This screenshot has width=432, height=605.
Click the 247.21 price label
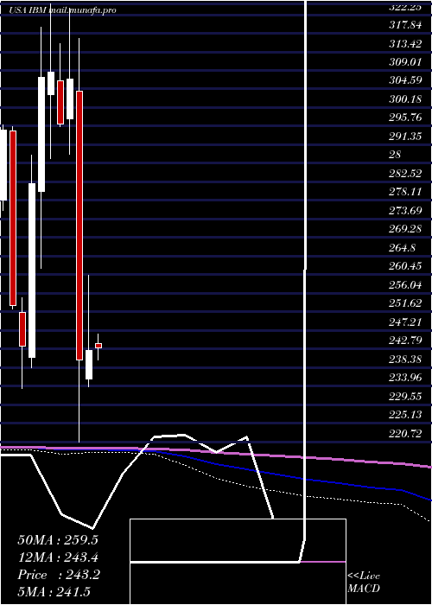pyautogui.click(x=405, y=322)
